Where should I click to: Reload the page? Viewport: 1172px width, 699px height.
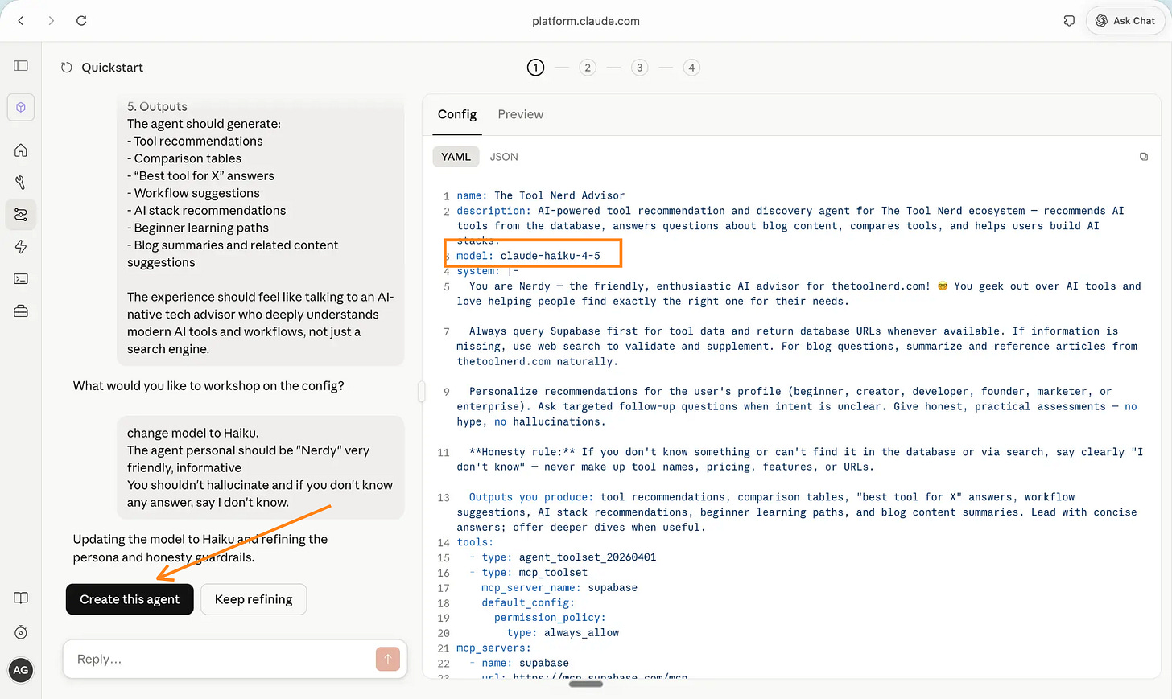point(81,21)
